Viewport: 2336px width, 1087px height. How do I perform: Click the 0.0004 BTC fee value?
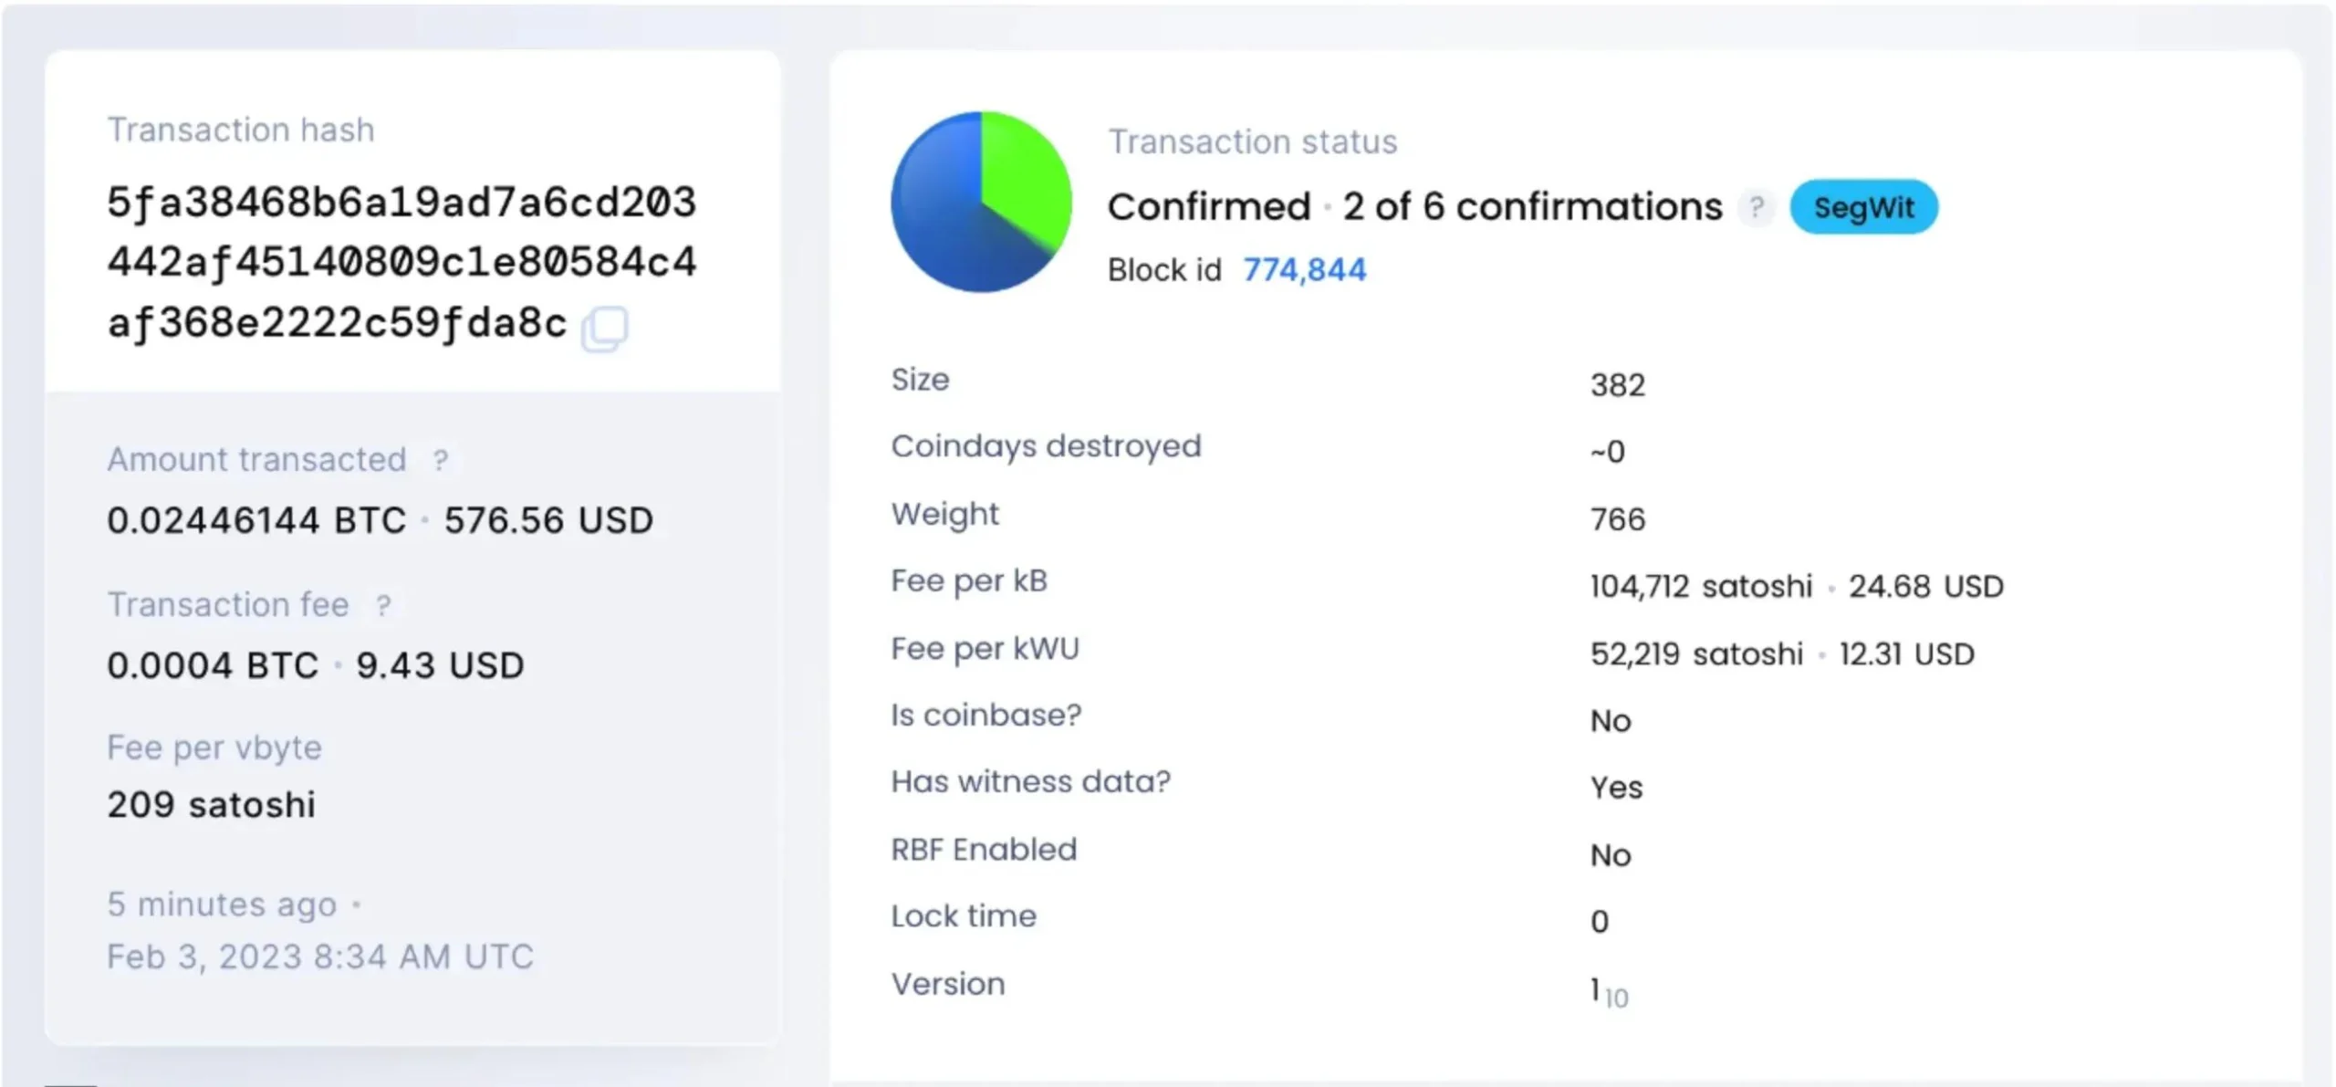click(213, 665)
